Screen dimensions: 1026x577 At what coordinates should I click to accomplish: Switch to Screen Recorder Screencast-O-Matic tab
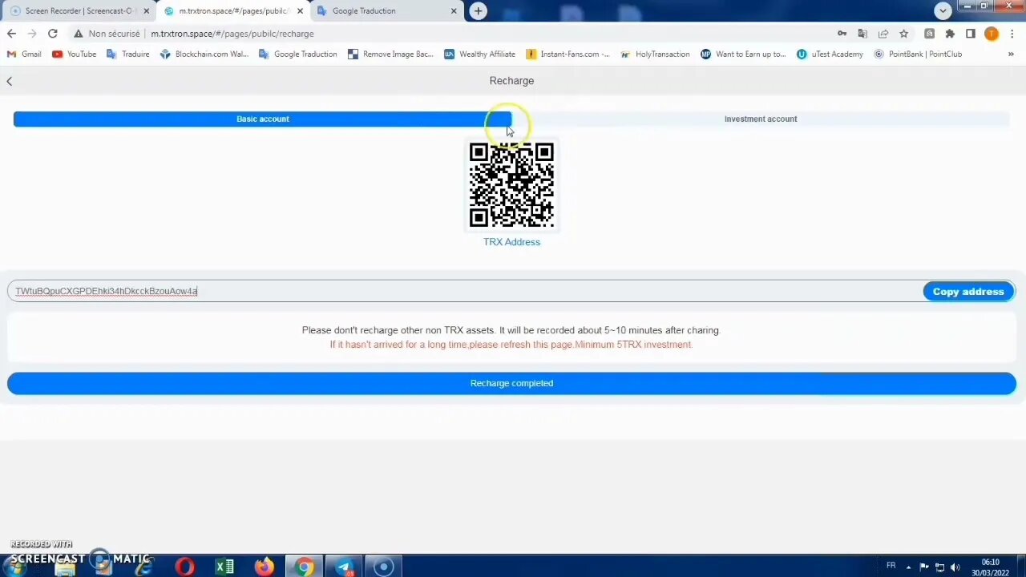tap(79, 11)
